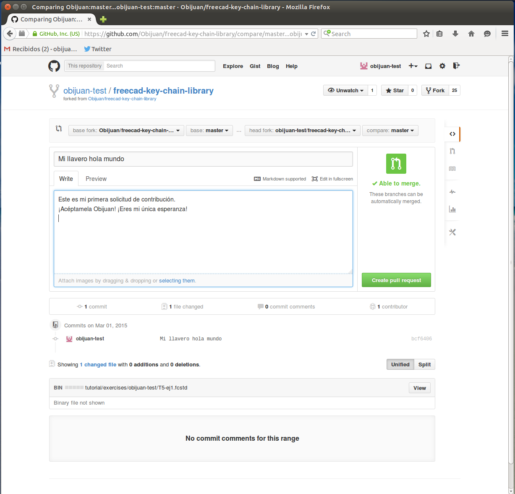Open Explore in the top navigation
This screenshot has height=494, width=515.
[233, 66]
